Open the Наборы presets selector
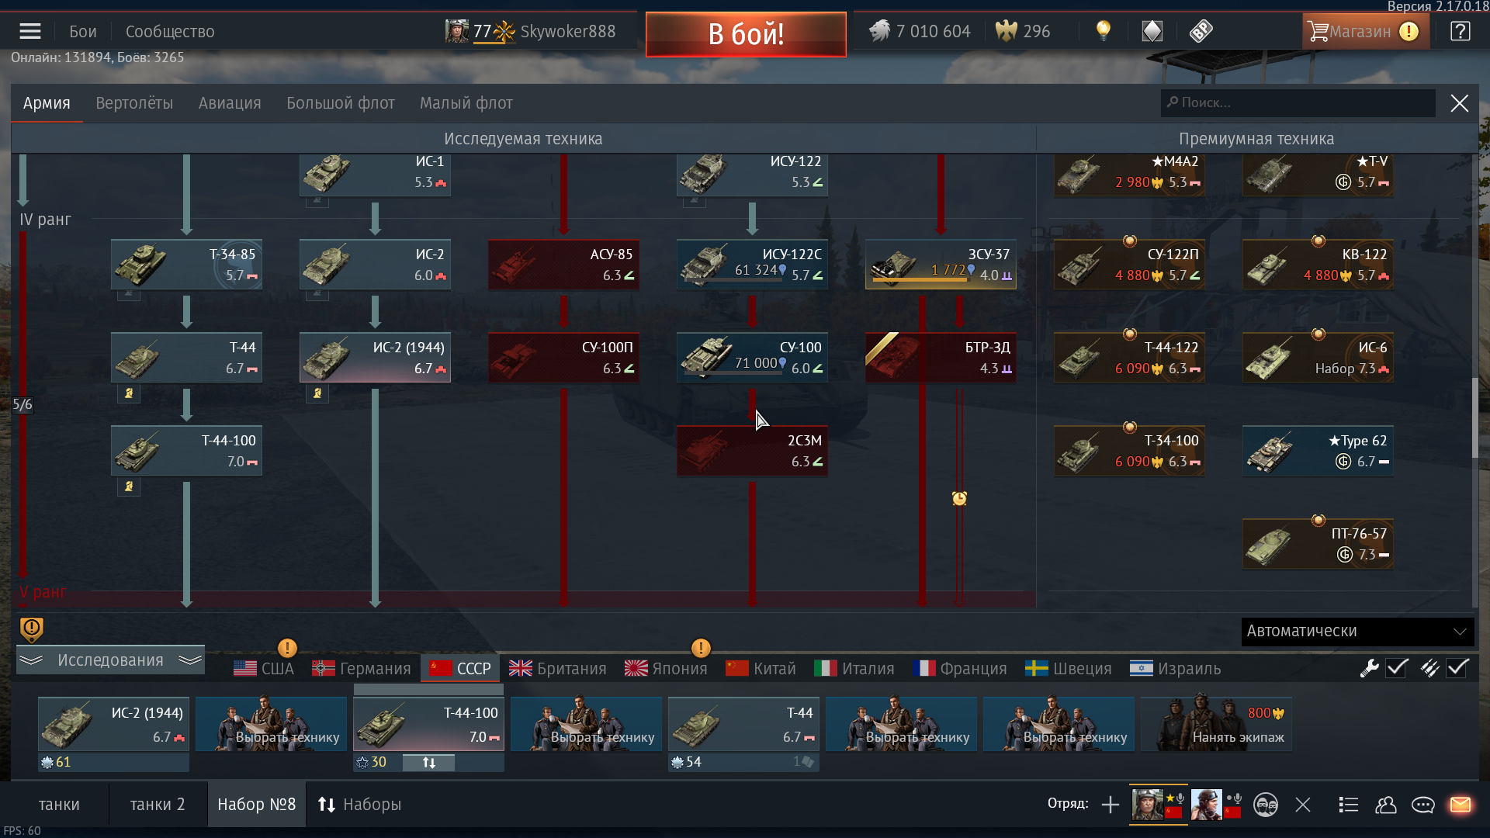This screenshot has width=1490, height=838. [359, 805]
